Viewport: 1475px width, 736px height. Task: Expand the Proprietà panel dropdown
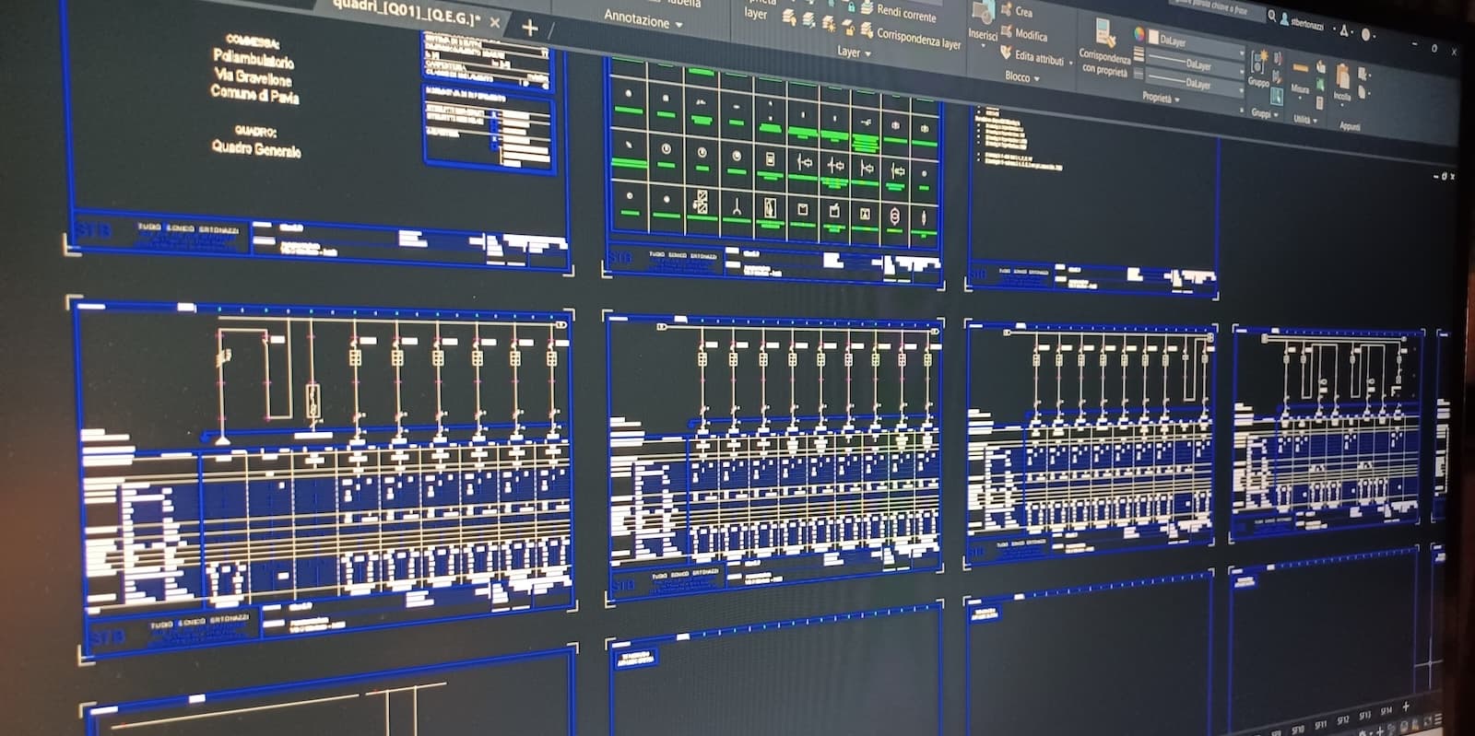[x=1161, y=98]
